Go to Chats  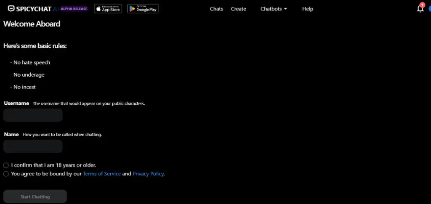tap(216, 9)
